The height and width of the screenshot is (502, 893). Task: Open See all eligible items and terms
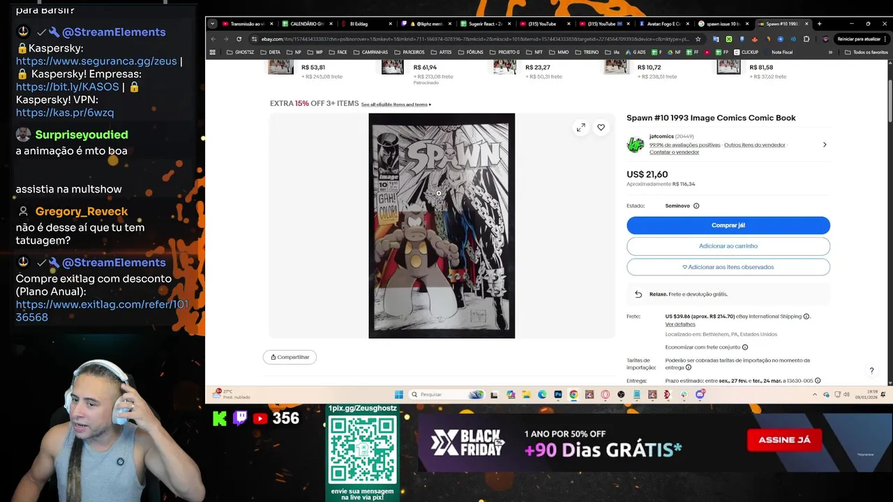pyautogui.click(x=396, y=105)
